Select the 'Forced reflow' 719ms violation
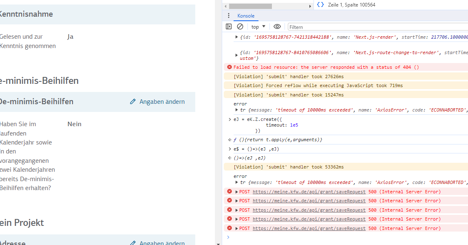Viewport: 468px width, 245px height. coord(318,85)
